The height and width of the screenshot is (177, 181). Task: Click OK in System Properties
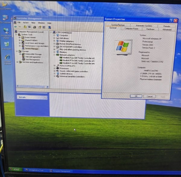[136, 96]
